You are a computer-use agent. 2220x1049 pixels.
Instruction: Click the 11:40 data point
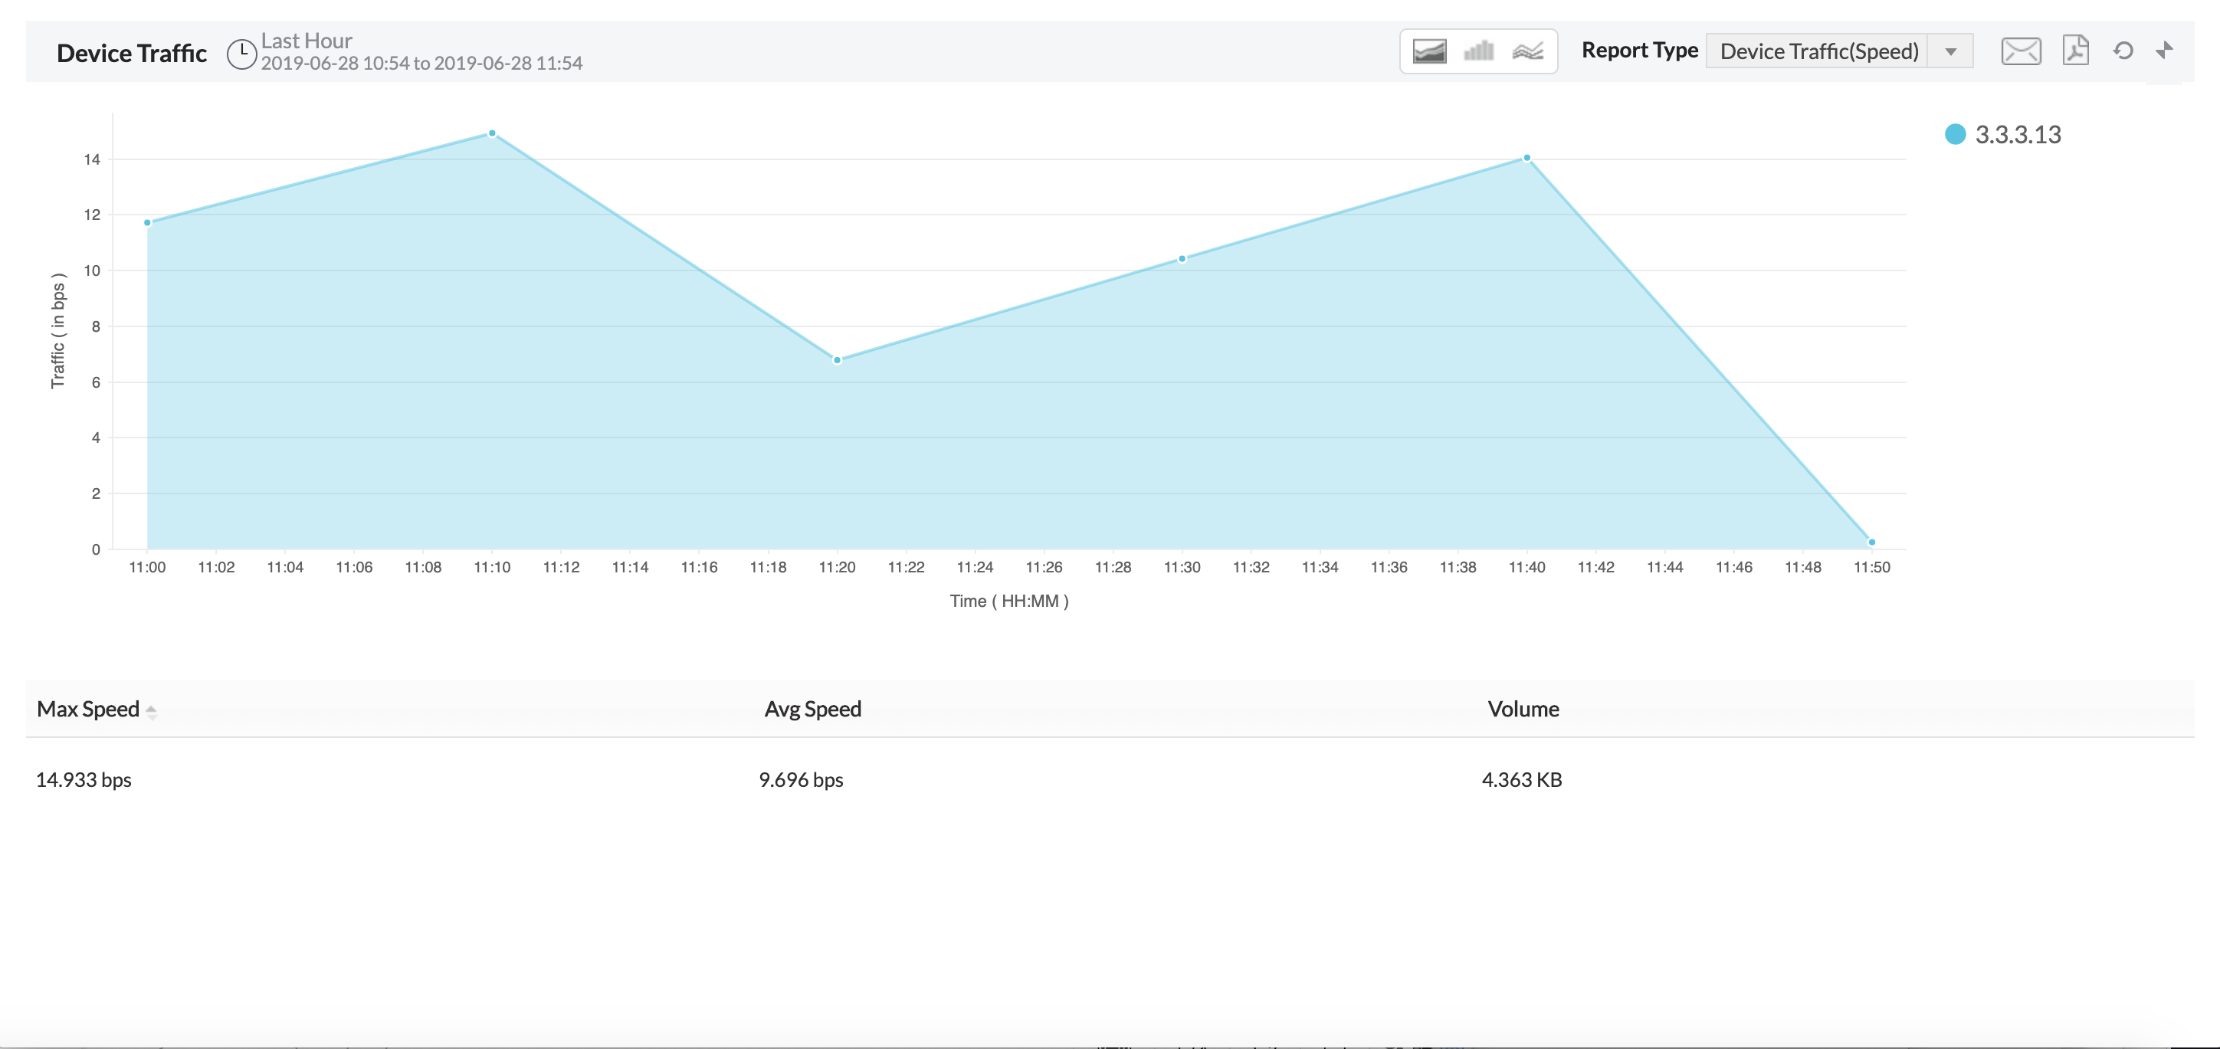1526,159
